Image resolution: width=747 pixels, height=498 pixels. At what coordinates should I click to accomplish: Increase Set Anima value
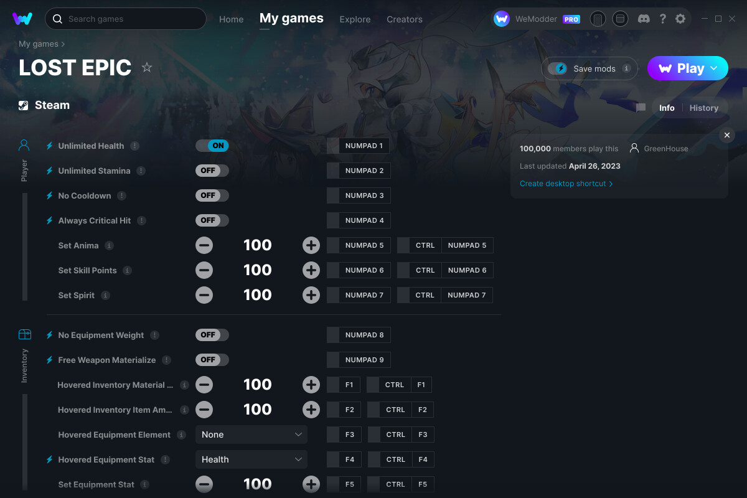[x=311, y=245]
